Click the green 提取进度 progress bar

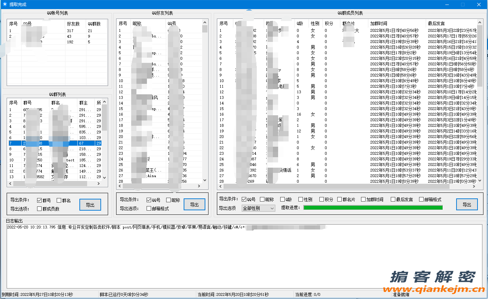pos(373,207)
